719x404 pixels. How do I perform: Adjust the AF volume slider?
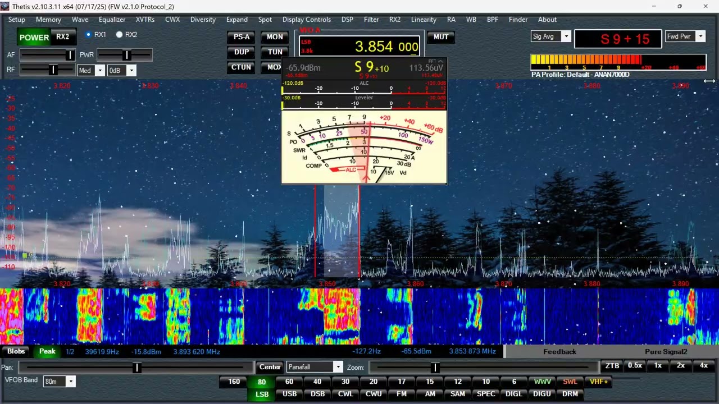47,55
